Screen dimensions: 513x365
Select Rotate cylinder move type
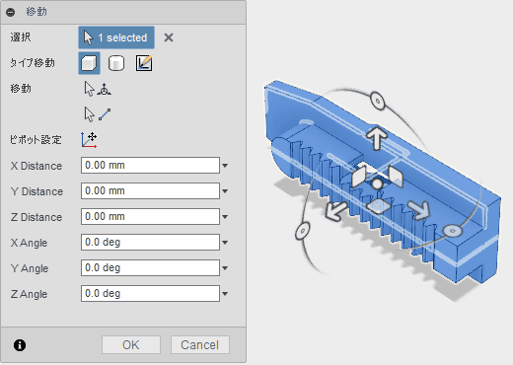[116, 63]
